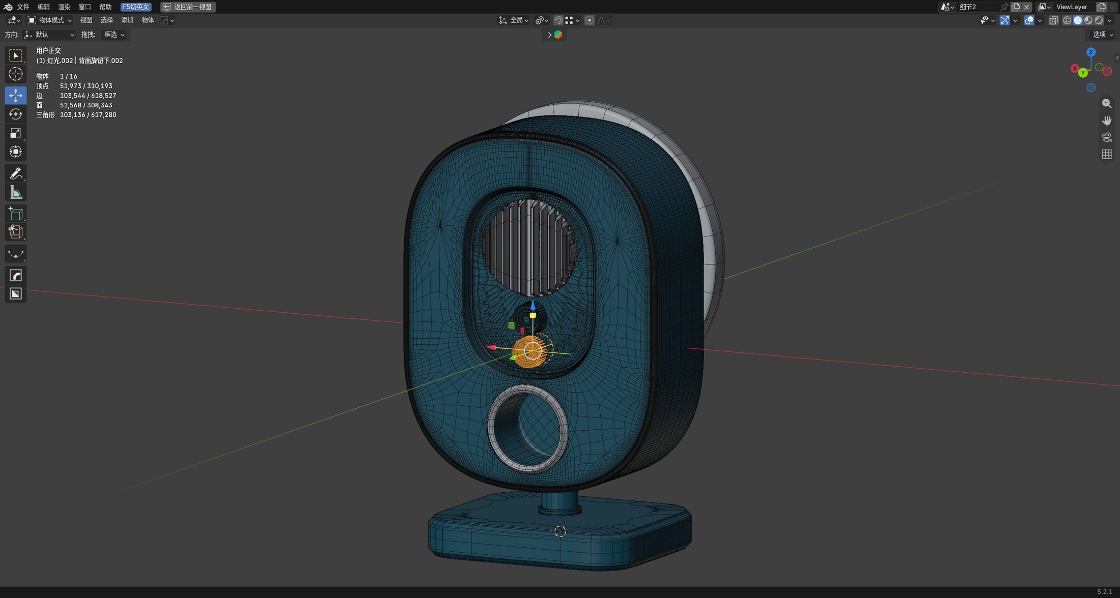Activate the Rotate tool

[x=16, y=114]
